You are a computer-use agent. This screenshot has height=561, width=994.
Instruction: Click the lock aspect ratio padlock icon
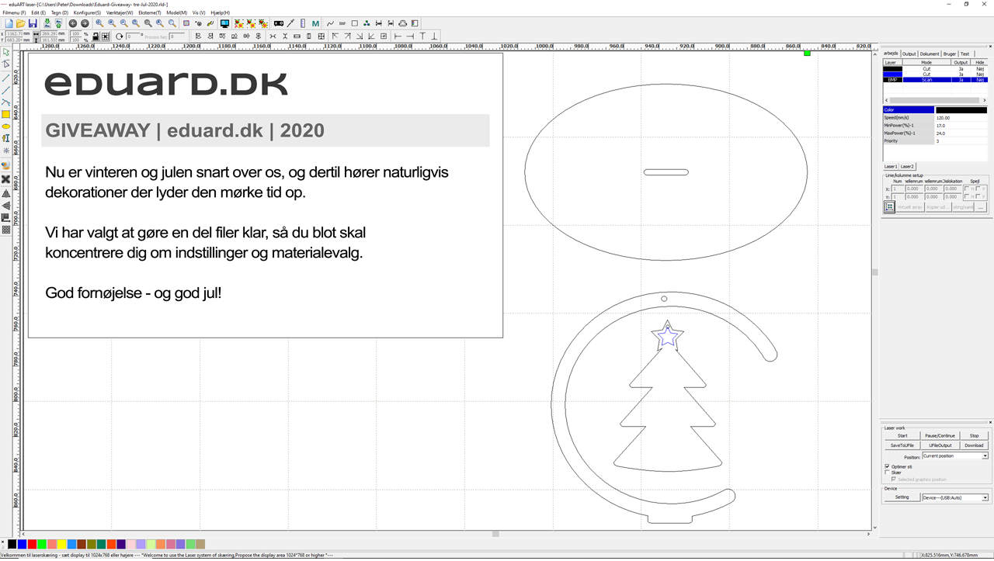pyautogui.click(x=96, y=36)
